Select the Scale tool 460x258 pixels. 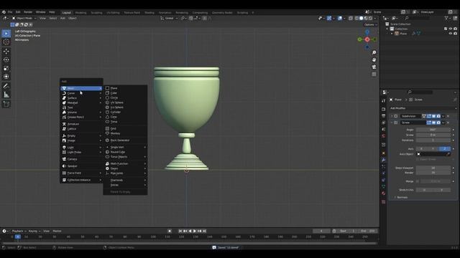tap(6, 68)
